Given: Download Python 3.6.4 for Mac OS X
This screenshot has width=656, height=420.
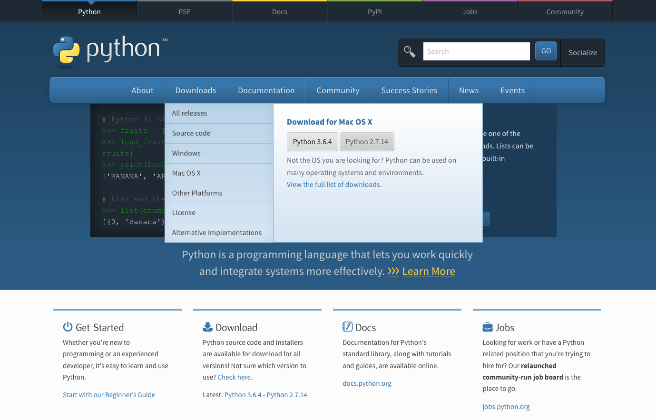Looking at the screenshot, I should [313, 142].
